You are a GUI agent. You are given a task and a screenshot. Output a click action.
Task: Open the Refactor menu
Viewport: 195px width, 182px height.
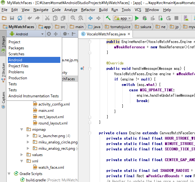tap(88, 10)
